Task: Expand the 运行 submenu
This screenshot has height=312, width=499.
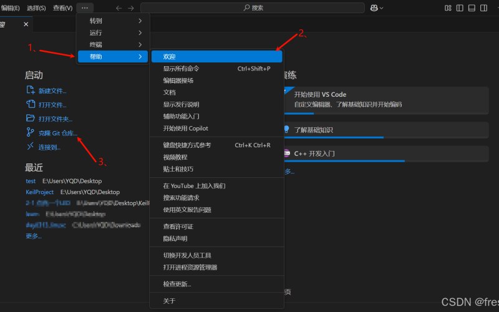Action: tap(113, 33)
